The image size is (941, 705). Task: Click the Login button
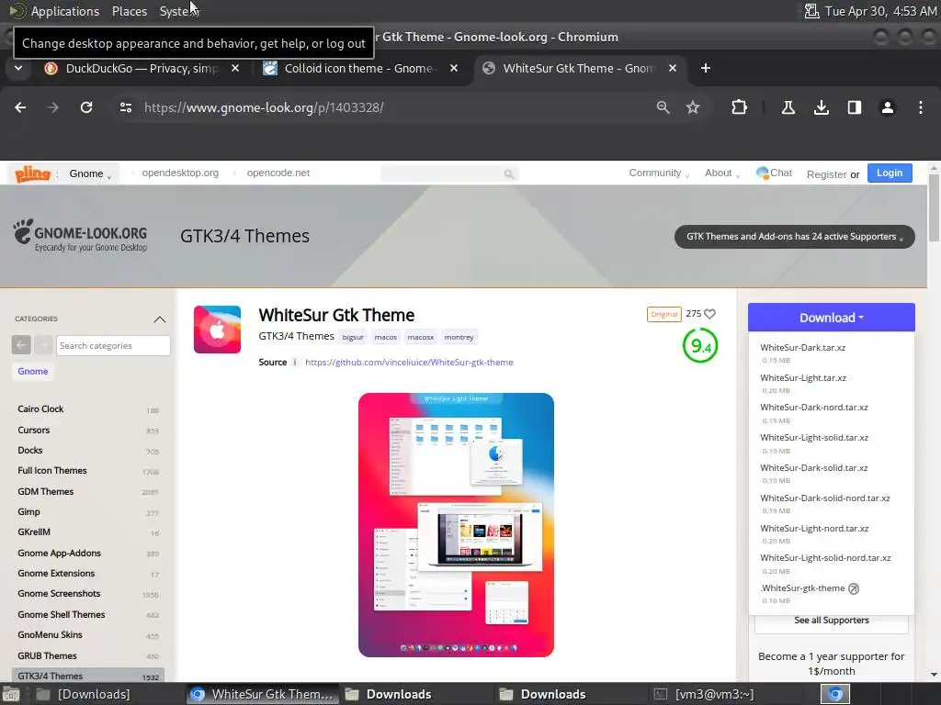coord(890,173)
